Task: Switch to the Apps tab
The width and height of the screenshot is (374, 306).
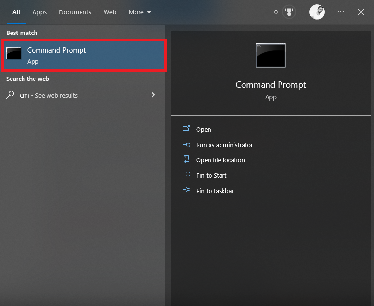Action: tap(39, 12)
